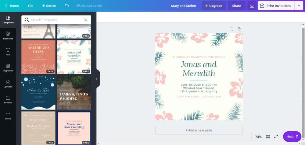Image resolution: width=305 pixels, height=145 pixels.
Task: Open the Help button
Action: 292,136
